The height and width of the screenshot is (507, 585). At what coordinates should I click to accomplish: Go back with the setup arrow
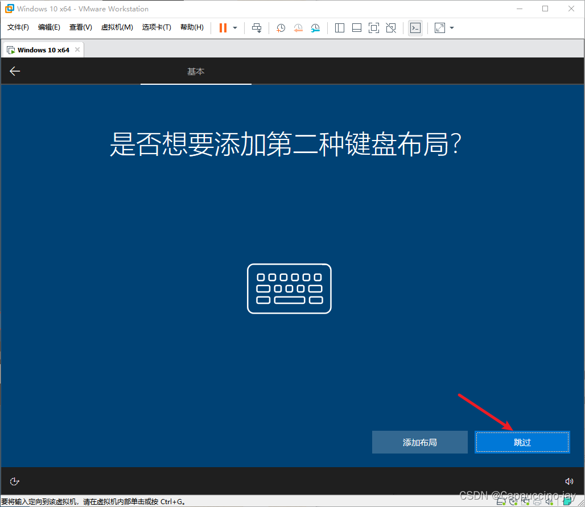tap(15, 71)
